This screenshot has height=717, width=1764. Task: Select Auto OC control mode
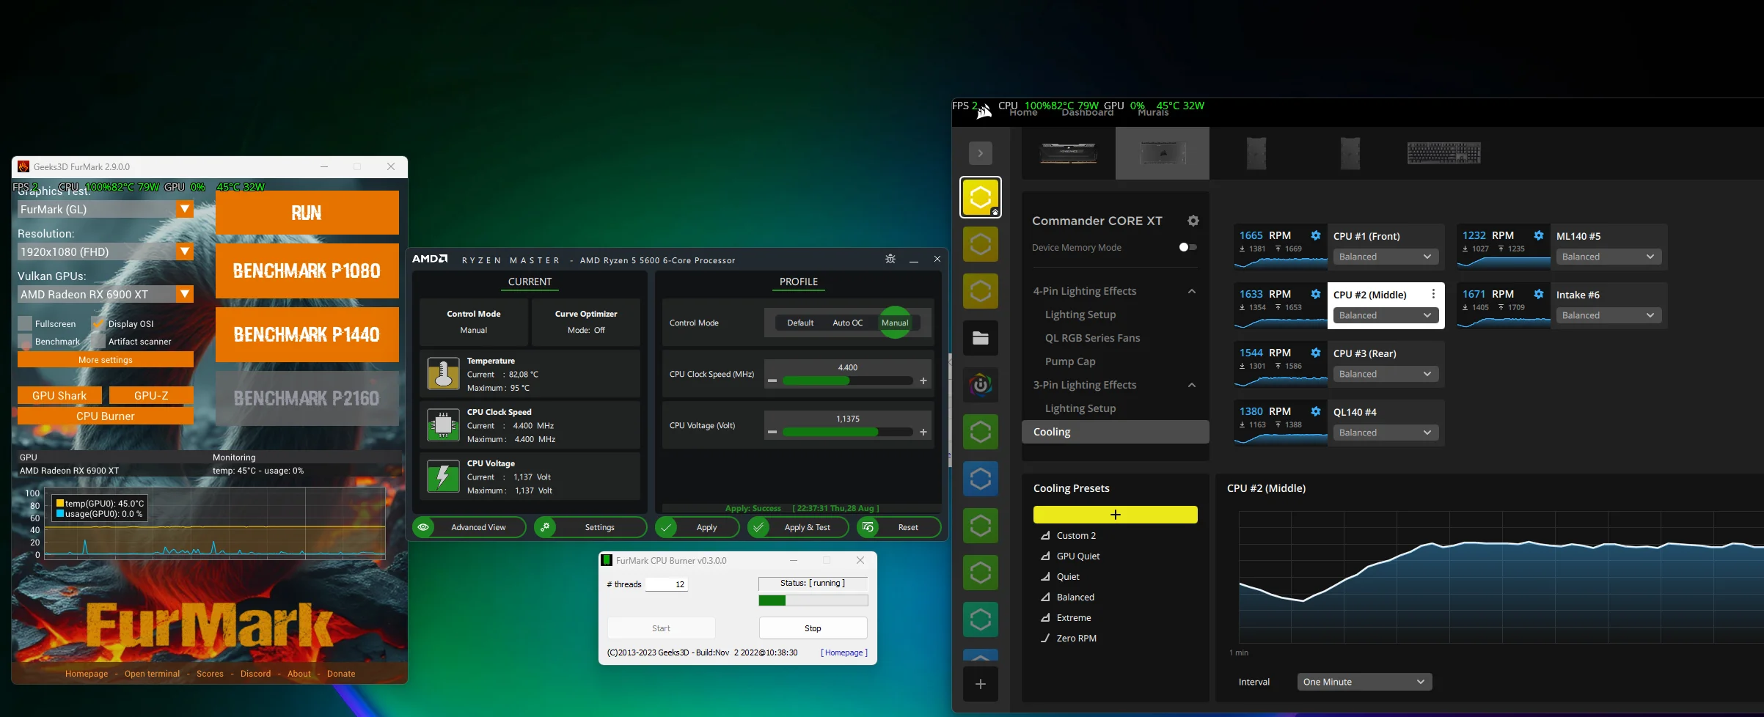pos(847,323)
